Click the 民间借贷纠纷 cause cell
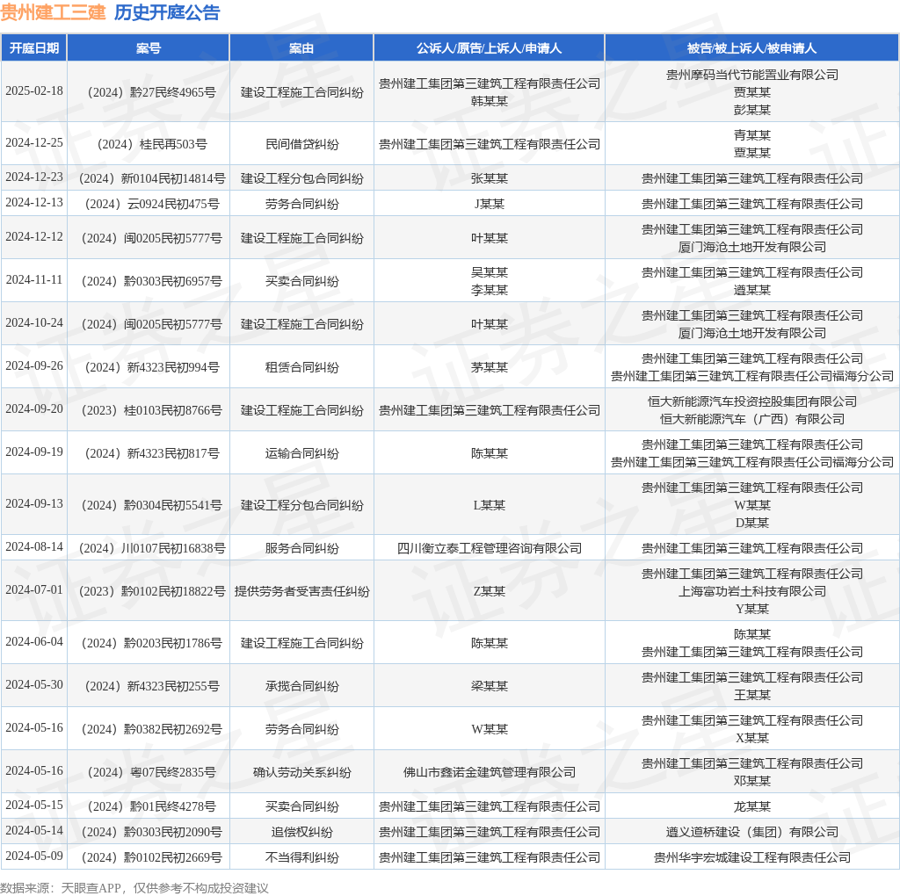 [301, 144]
